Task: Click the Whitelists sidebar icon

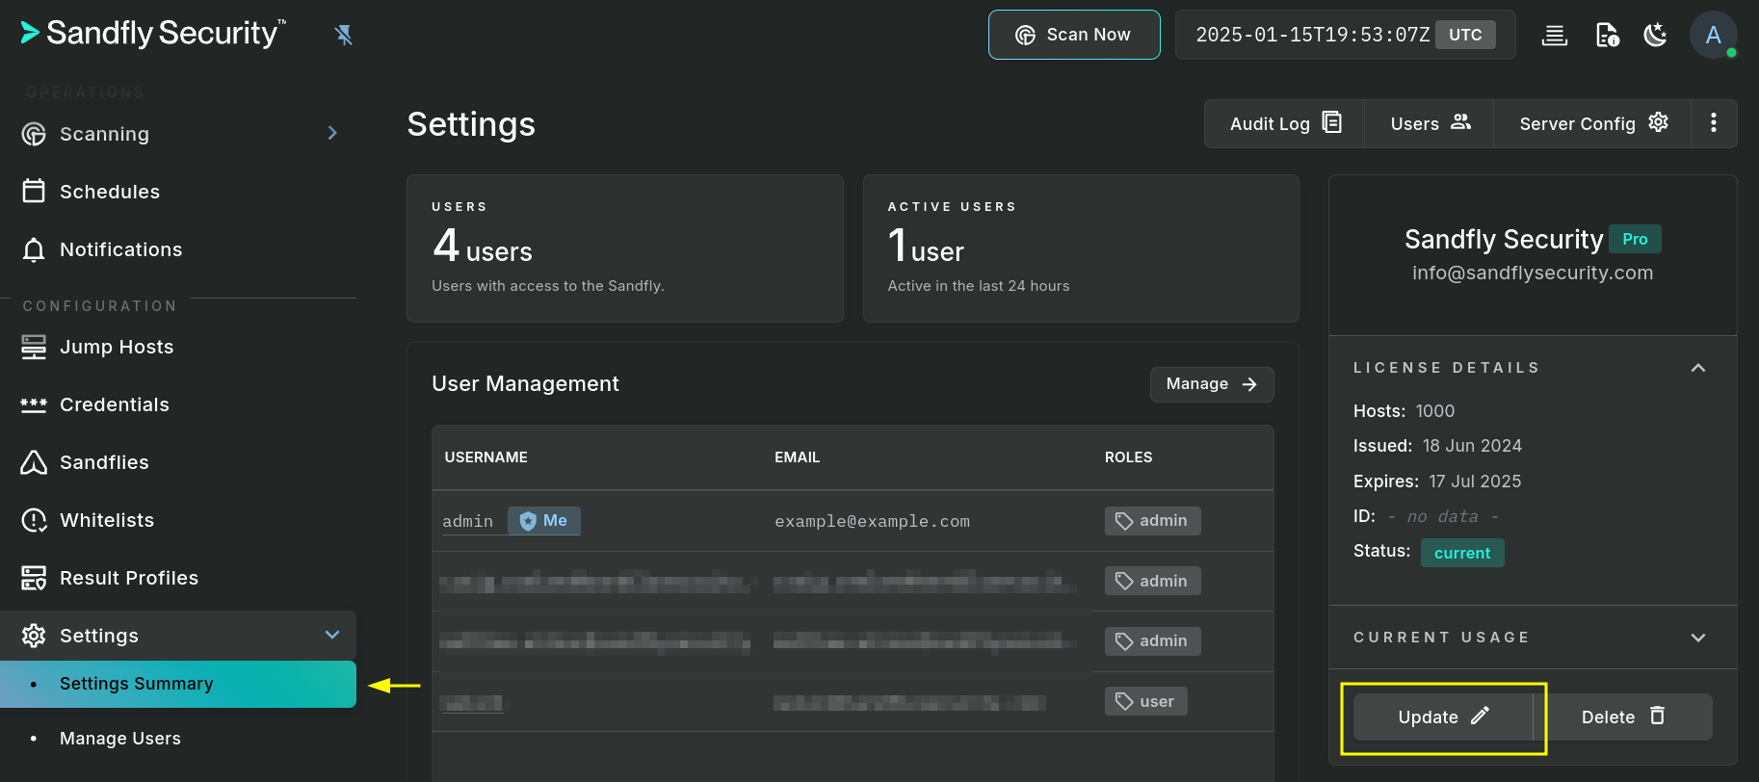Action: click(34, 520)
